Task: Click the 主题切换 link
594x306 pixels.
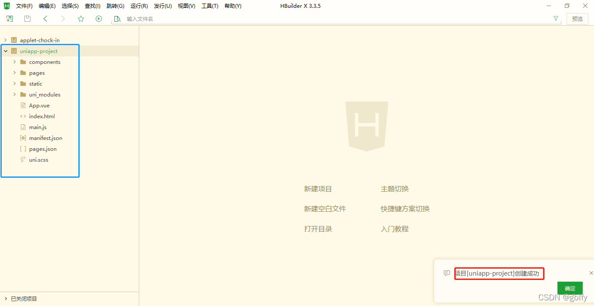Action: tap(395, 189)
